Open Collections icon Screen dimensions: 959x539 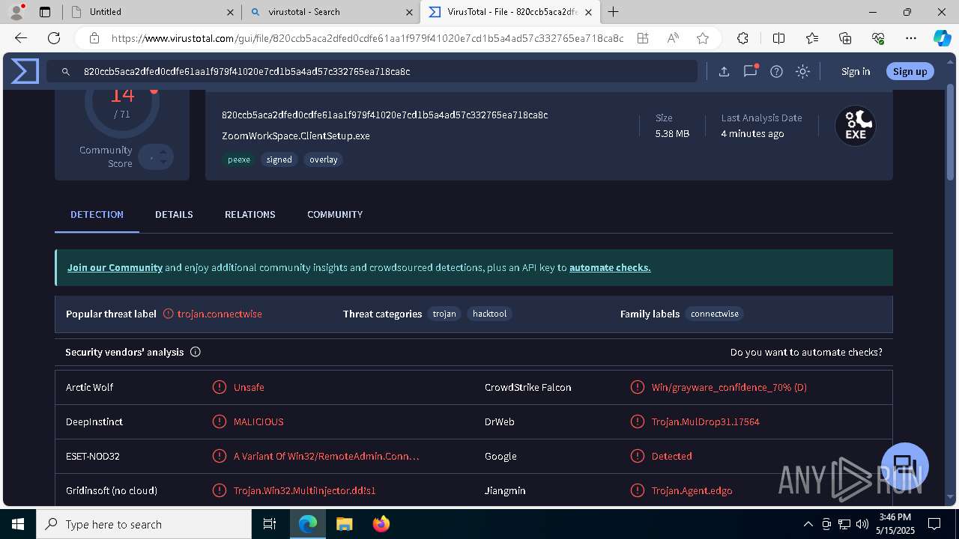(845, 38)
